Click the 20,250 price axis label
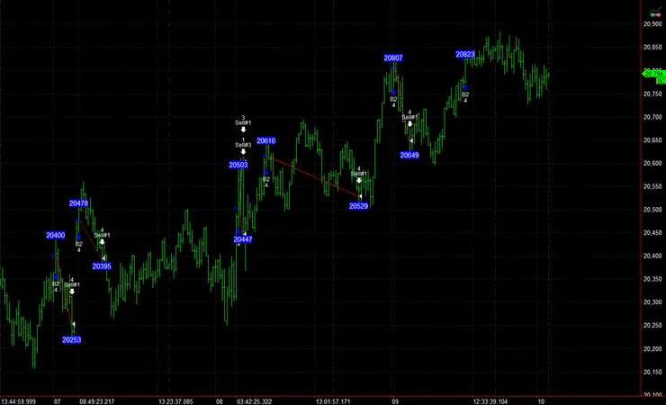 click(x=652, y=326)
